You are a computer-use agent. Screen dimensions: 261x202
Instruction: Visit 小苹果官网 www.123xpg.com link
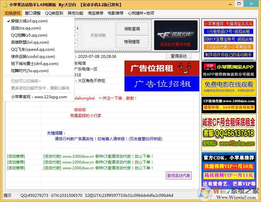click(39, 97)
